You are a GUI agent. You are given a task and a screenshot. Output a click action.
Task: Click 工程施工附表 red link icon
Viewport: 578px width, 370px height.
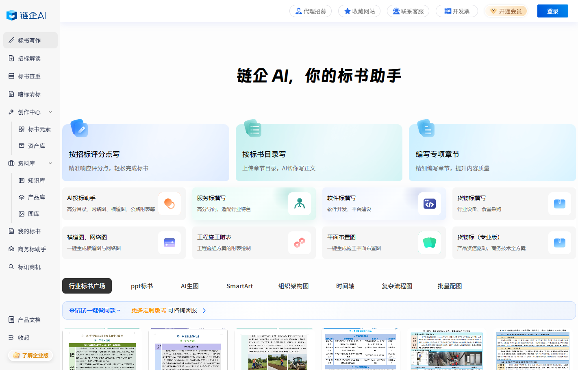point(300,243)
